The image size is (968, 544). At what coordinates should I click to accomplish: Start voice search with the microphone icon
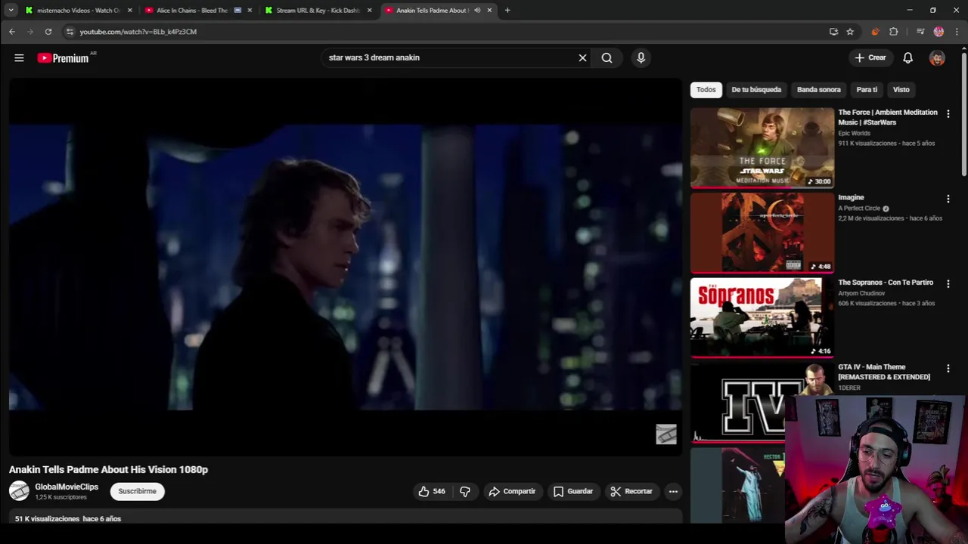click(x=641, y=57)
